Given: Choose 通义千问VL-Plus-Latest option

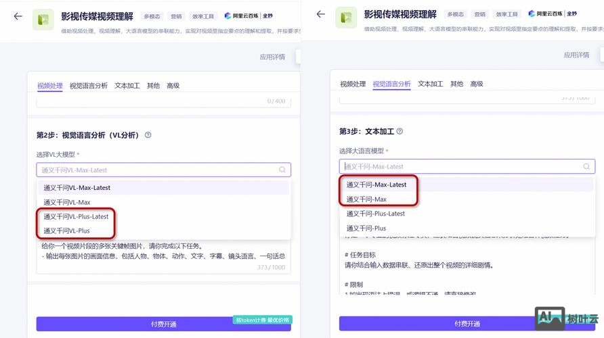Looking at the screenshot, I should 163,216.
